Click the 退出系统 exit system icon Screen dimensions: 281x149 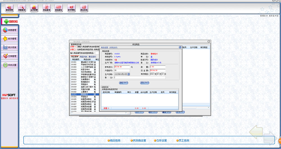click(x=83, y=8)
